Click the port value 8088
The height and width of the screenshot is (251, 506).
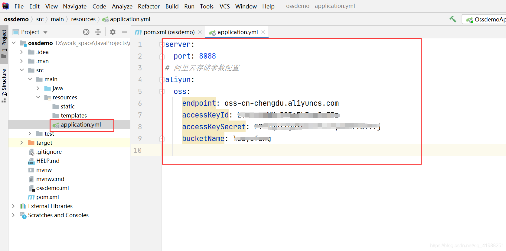tap(207, 56)
